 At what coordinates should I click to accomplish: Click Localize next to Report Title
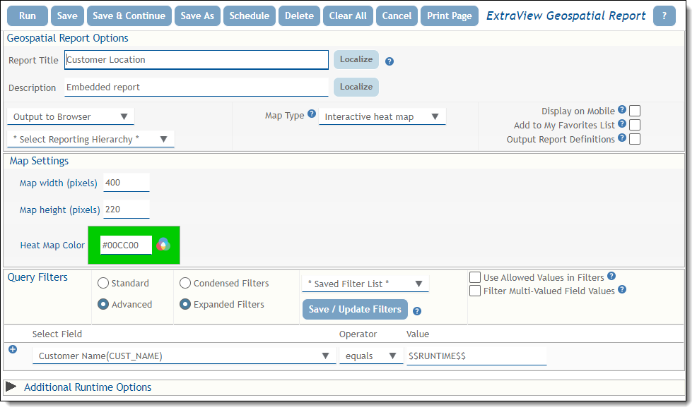pos(356,59)
